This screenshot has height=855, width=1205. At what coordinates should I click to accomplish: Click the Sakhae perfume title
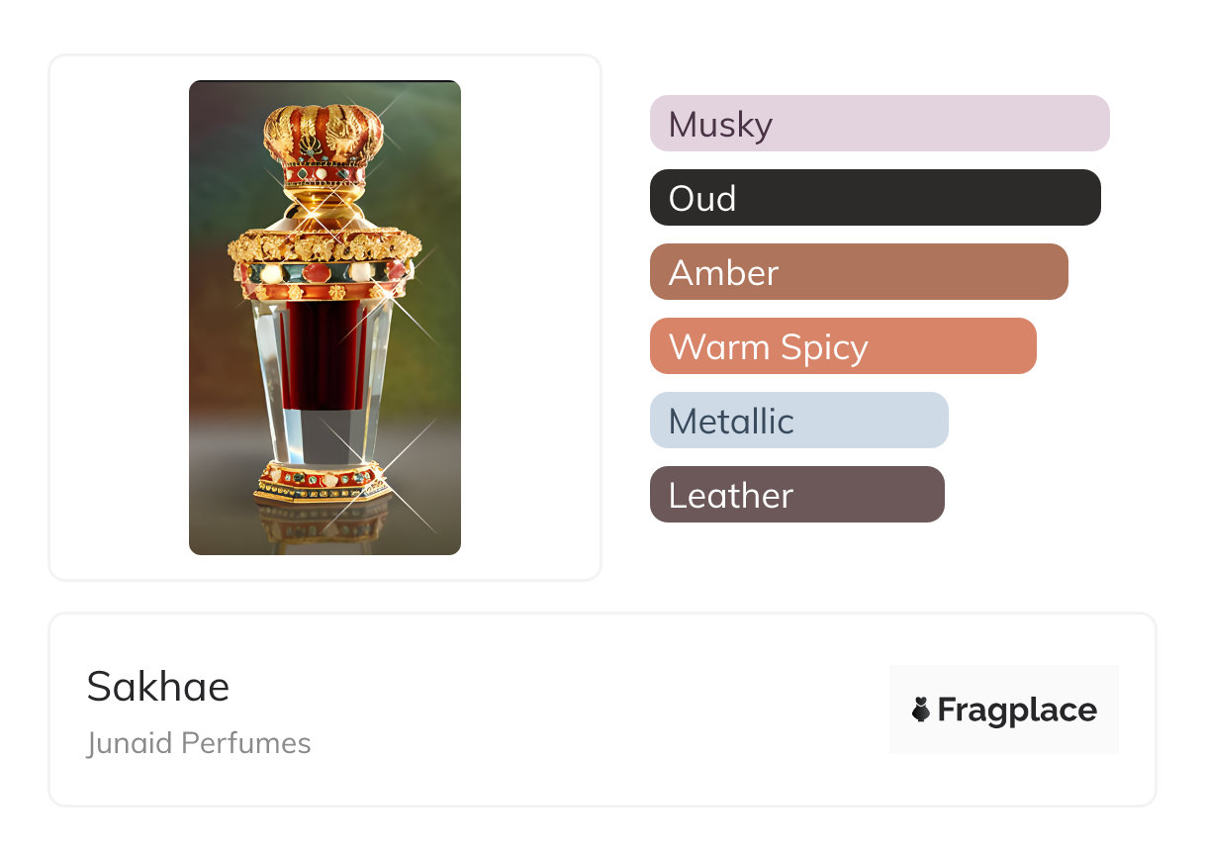[x=158, y=686]
